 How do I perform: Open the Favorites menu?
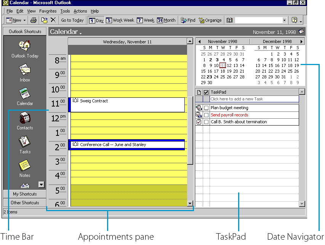tap(48, 11)
